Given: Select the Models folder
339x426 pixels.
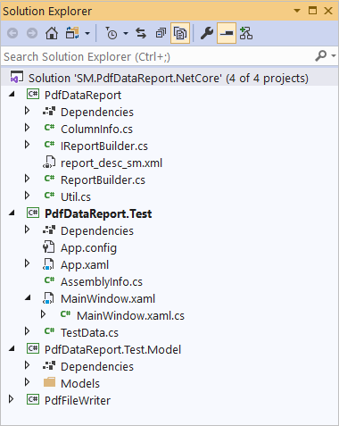Looking at the screenshot, I should [80, 384].
